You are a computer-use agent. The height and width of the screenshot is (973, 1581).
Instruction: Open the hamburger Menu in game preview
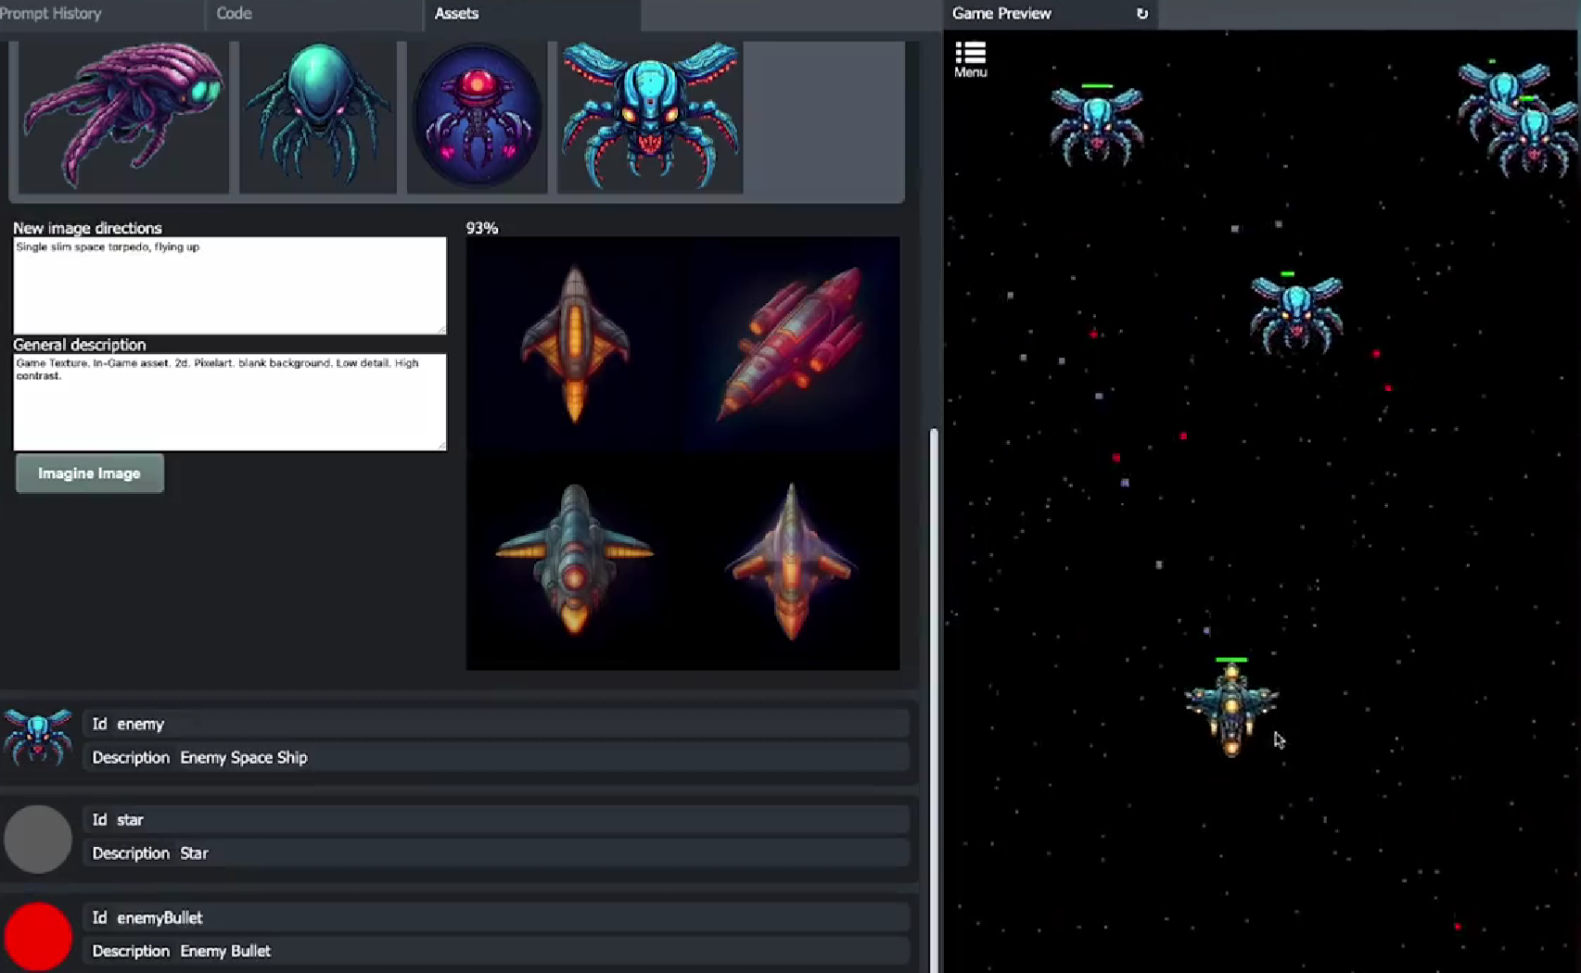(970, 58)
